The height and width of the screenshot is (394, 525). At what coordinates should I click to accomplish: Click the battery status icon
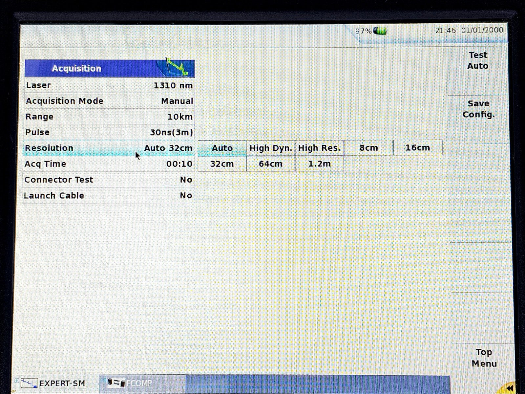(x=381, y=31)
